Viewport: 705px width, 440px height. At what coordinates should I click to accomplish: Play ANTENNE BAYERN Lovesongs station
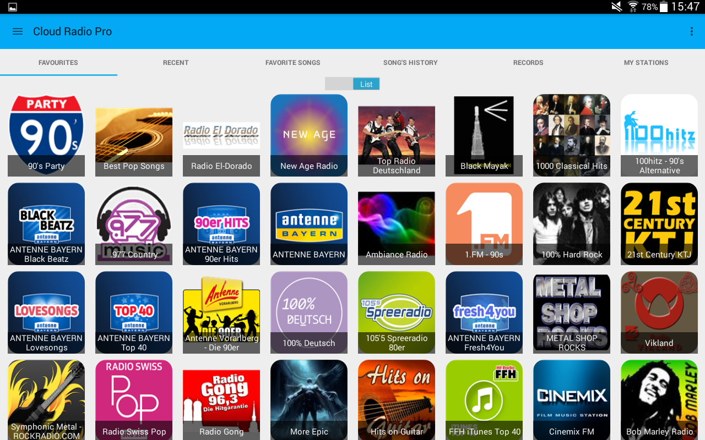pyautogui.click(x=46, y=312)
